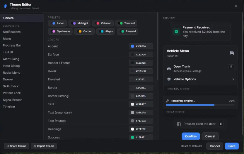Open the Pattern Lock component settings
Image resolution: width=244 pixels, height=154 pixels.
click(x=12, y=93)
